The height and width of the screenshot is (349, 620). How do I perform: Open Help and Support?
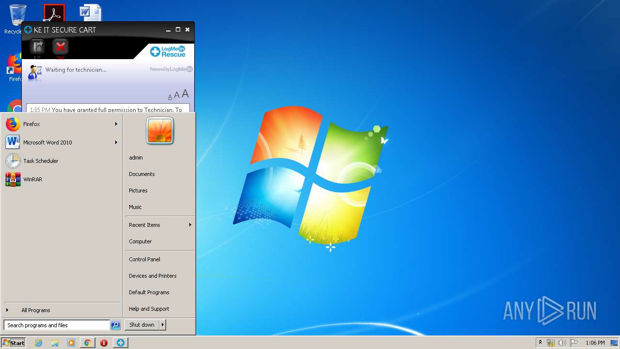click(x=160, y=309)
